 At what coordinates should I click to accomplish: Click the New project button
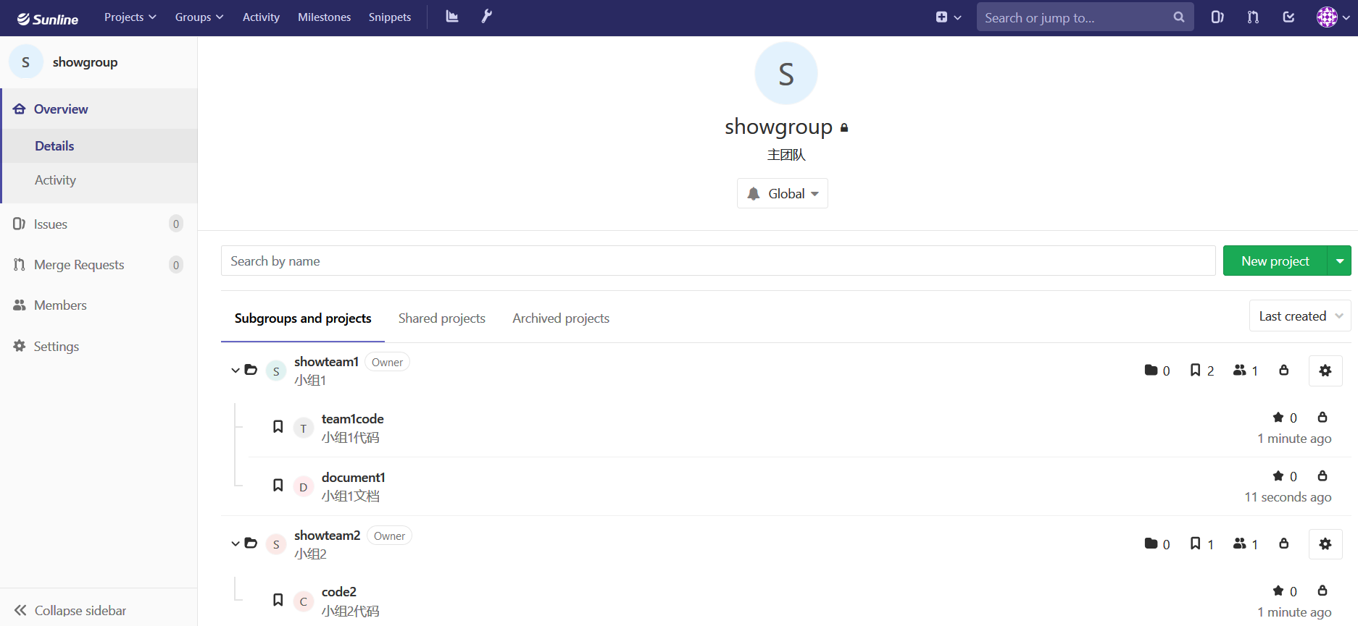click(1275, 261)
